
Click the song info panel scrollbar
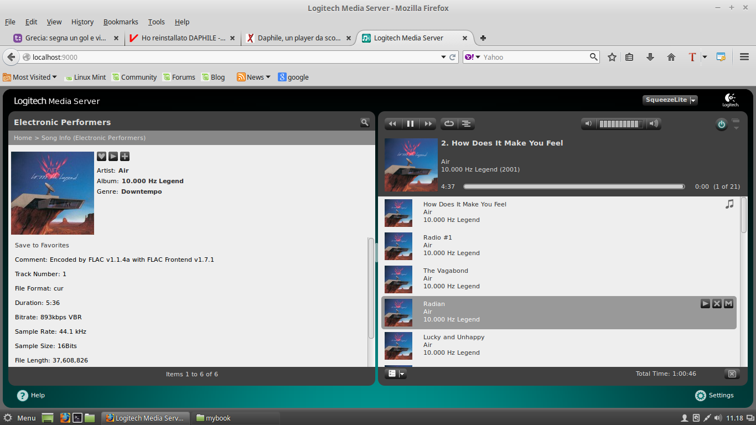point(371,288)
